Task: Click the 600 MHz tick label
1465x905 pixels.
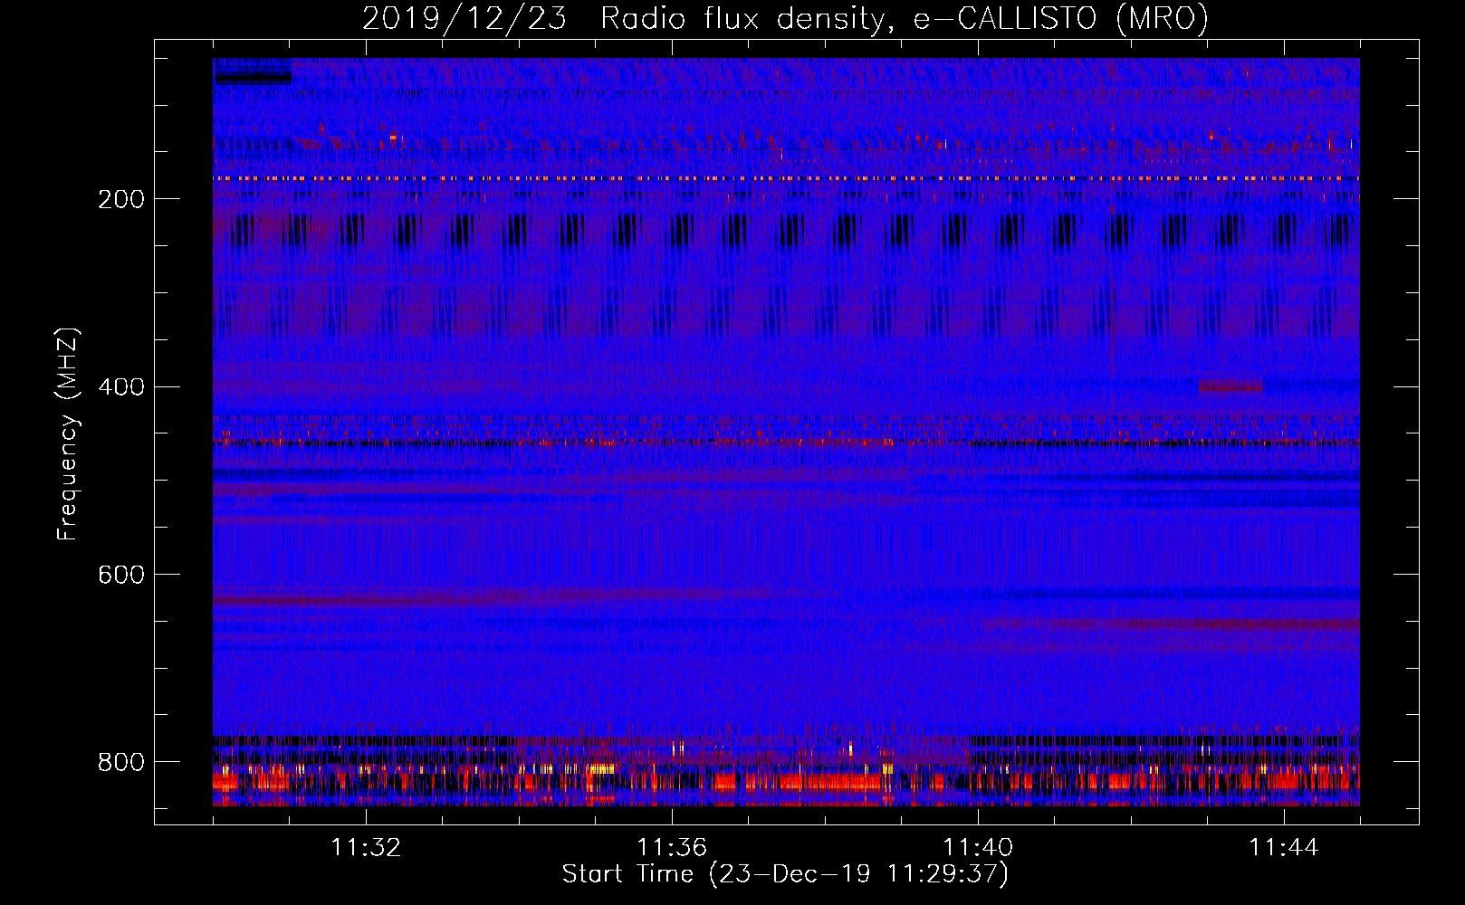Action: pos(121,575)
